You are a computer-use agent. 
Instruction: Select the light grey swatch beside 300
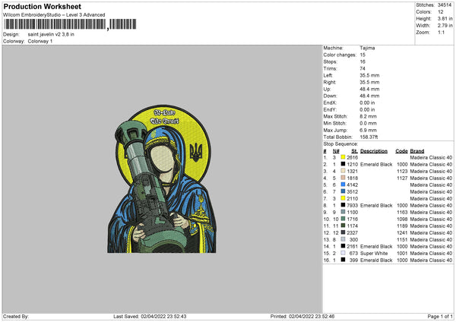tap(343, 239)
